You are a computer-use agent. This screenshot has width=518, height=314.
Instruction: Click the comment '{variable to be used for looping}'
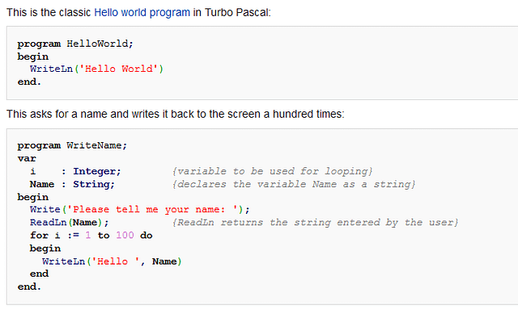coord(272,171)
